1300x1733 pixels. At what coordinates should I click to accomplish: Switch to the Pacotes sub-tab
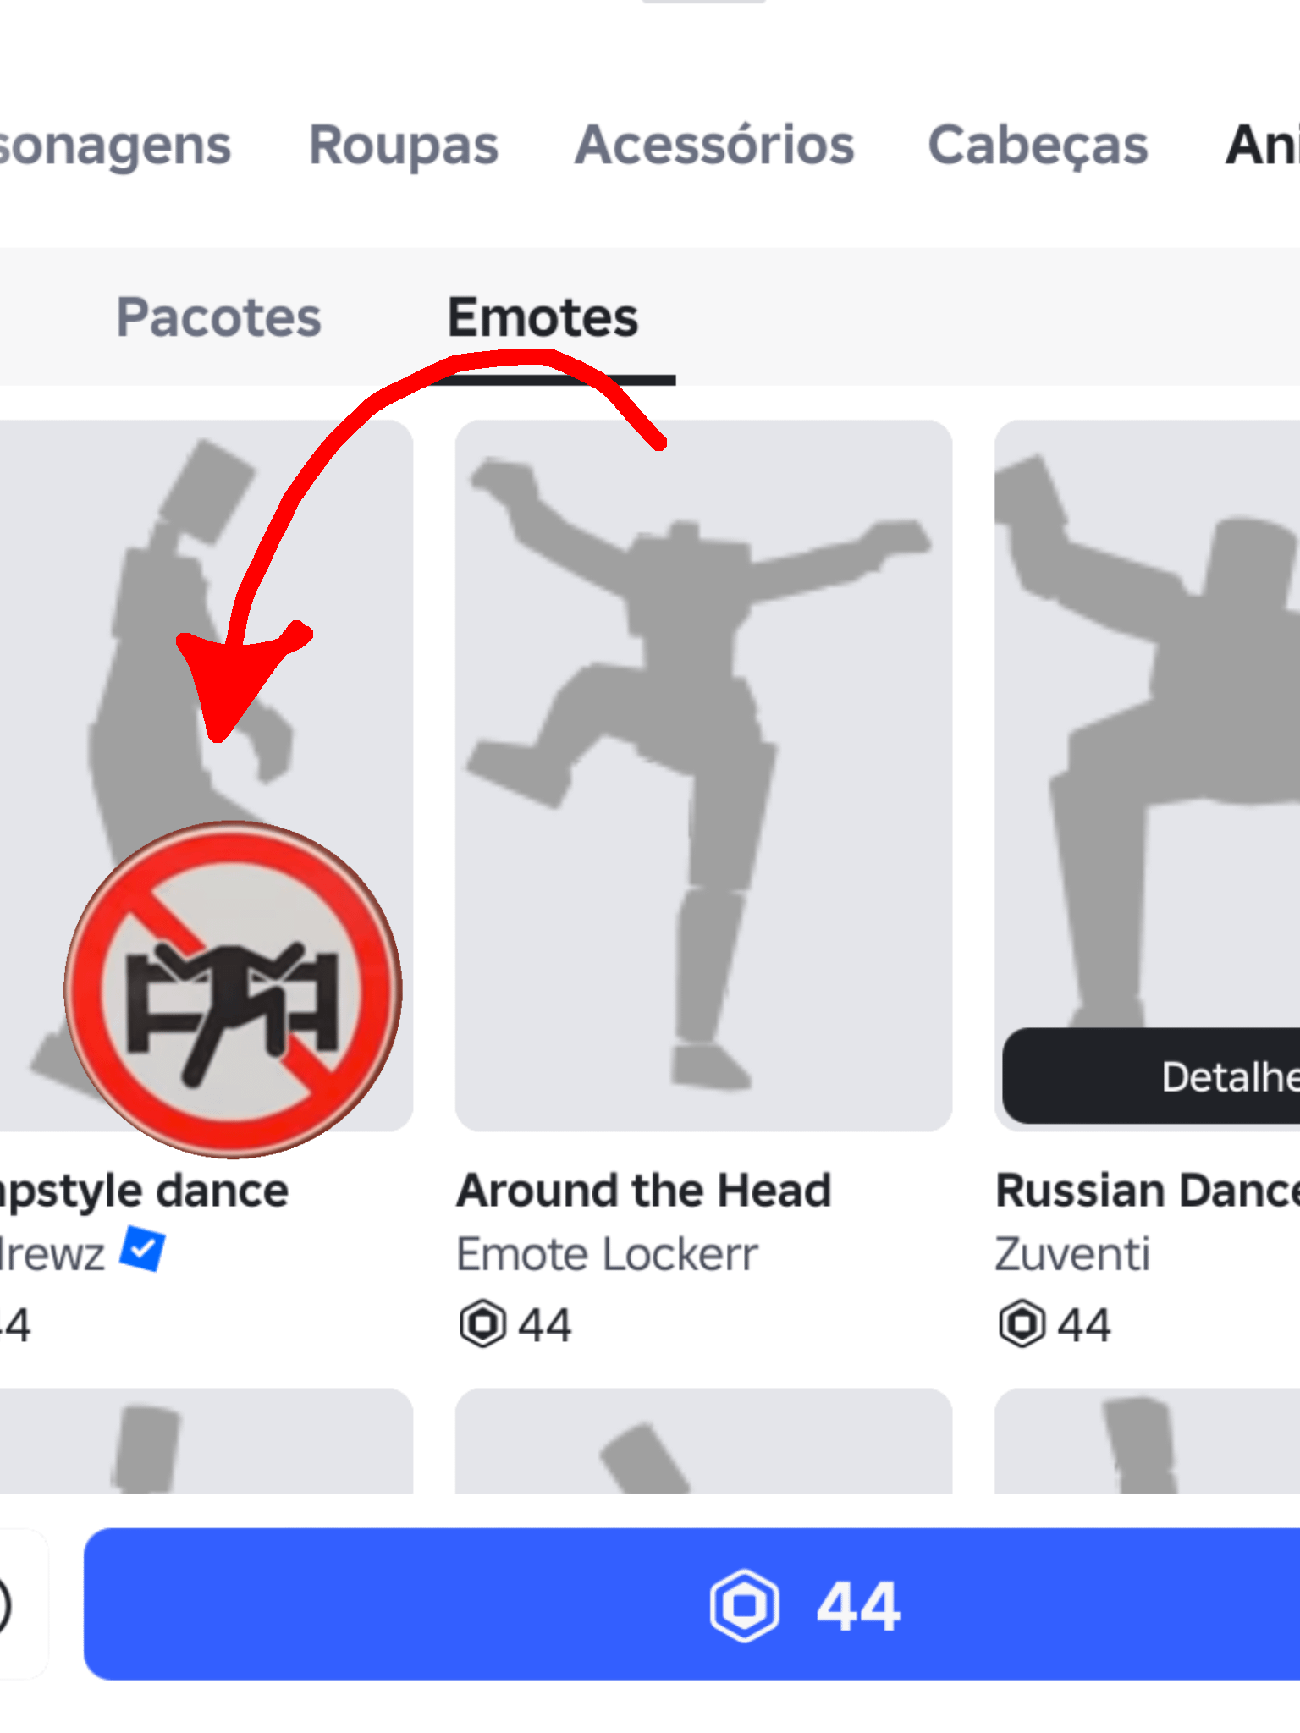click(x=218, y=318)
